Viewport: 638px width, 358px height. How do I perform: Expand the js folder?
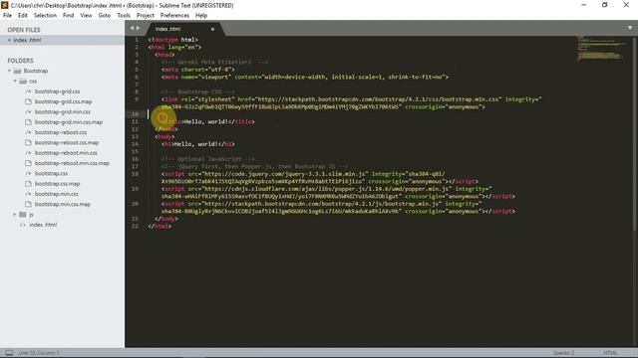tap(15, 215)
